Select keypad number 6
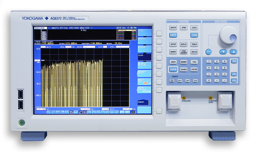Image resolution: width=257 pixels, height=154 pixels. (224, 68)
